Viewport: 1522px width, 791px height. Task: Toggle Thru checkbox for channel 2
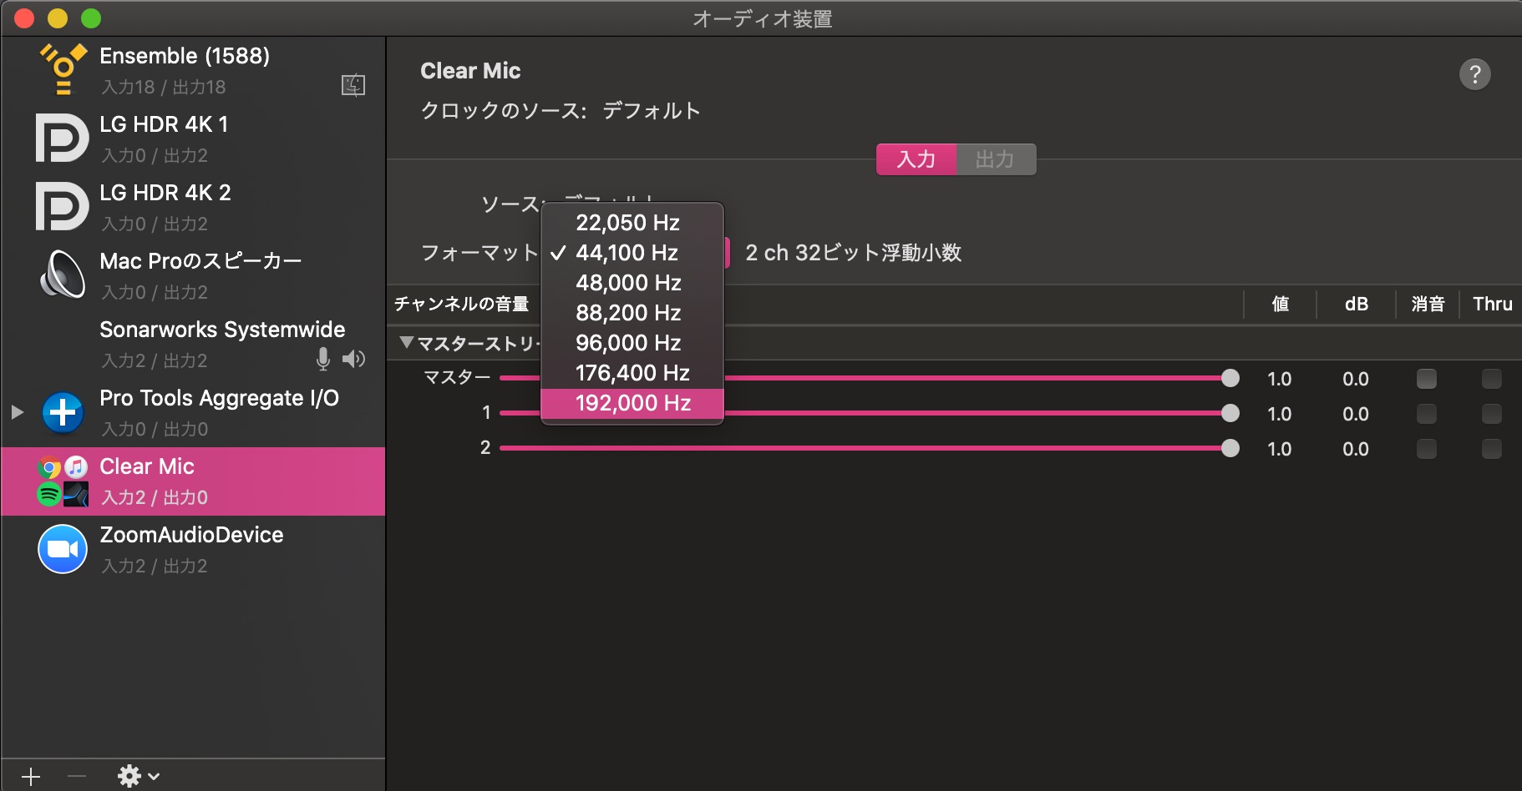click(x=1492, y=449)
